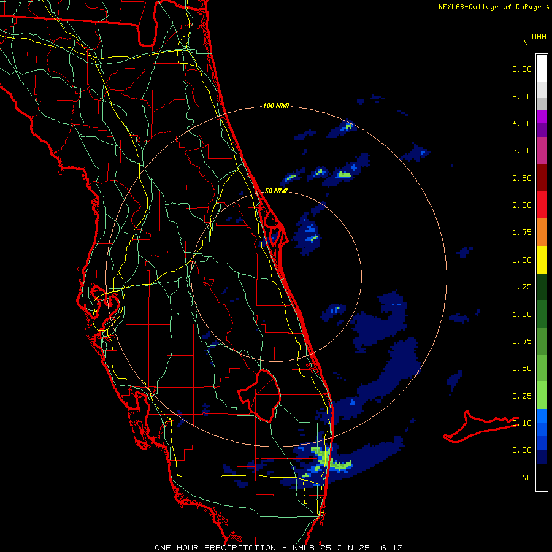Screen dimensions: 552x552
Task: Pick the yellow legend swatch
Action: (x=542, y=259)
